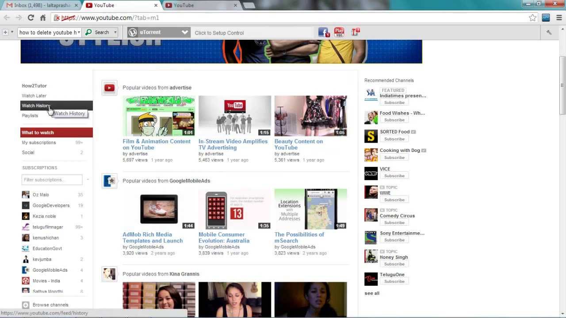The height and width of the screenshot is (318, 566).
Task: Click the page vertical scrollbar
Action: [x=562, y=85]
